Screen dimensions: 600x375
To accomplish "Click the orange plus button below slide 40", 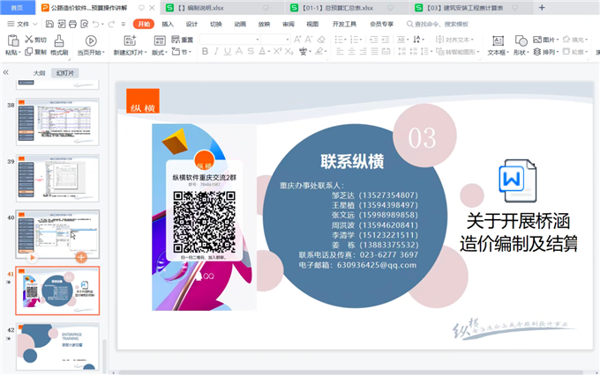I will (81, 257).
